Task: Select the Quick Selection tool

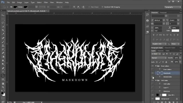Action: [3, 27]
